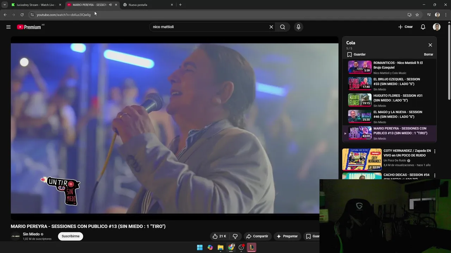Open the YouTube account avatar menu
The height and width of the screenshot is (253, 451).
[437, 27]
